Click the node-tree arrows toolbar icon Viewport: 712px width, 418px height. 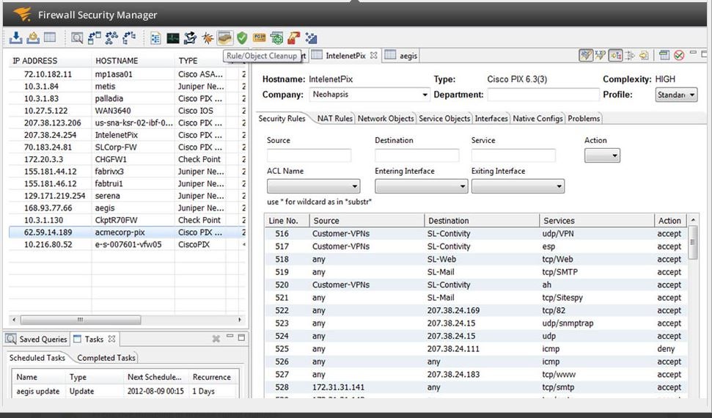[129, 37]
